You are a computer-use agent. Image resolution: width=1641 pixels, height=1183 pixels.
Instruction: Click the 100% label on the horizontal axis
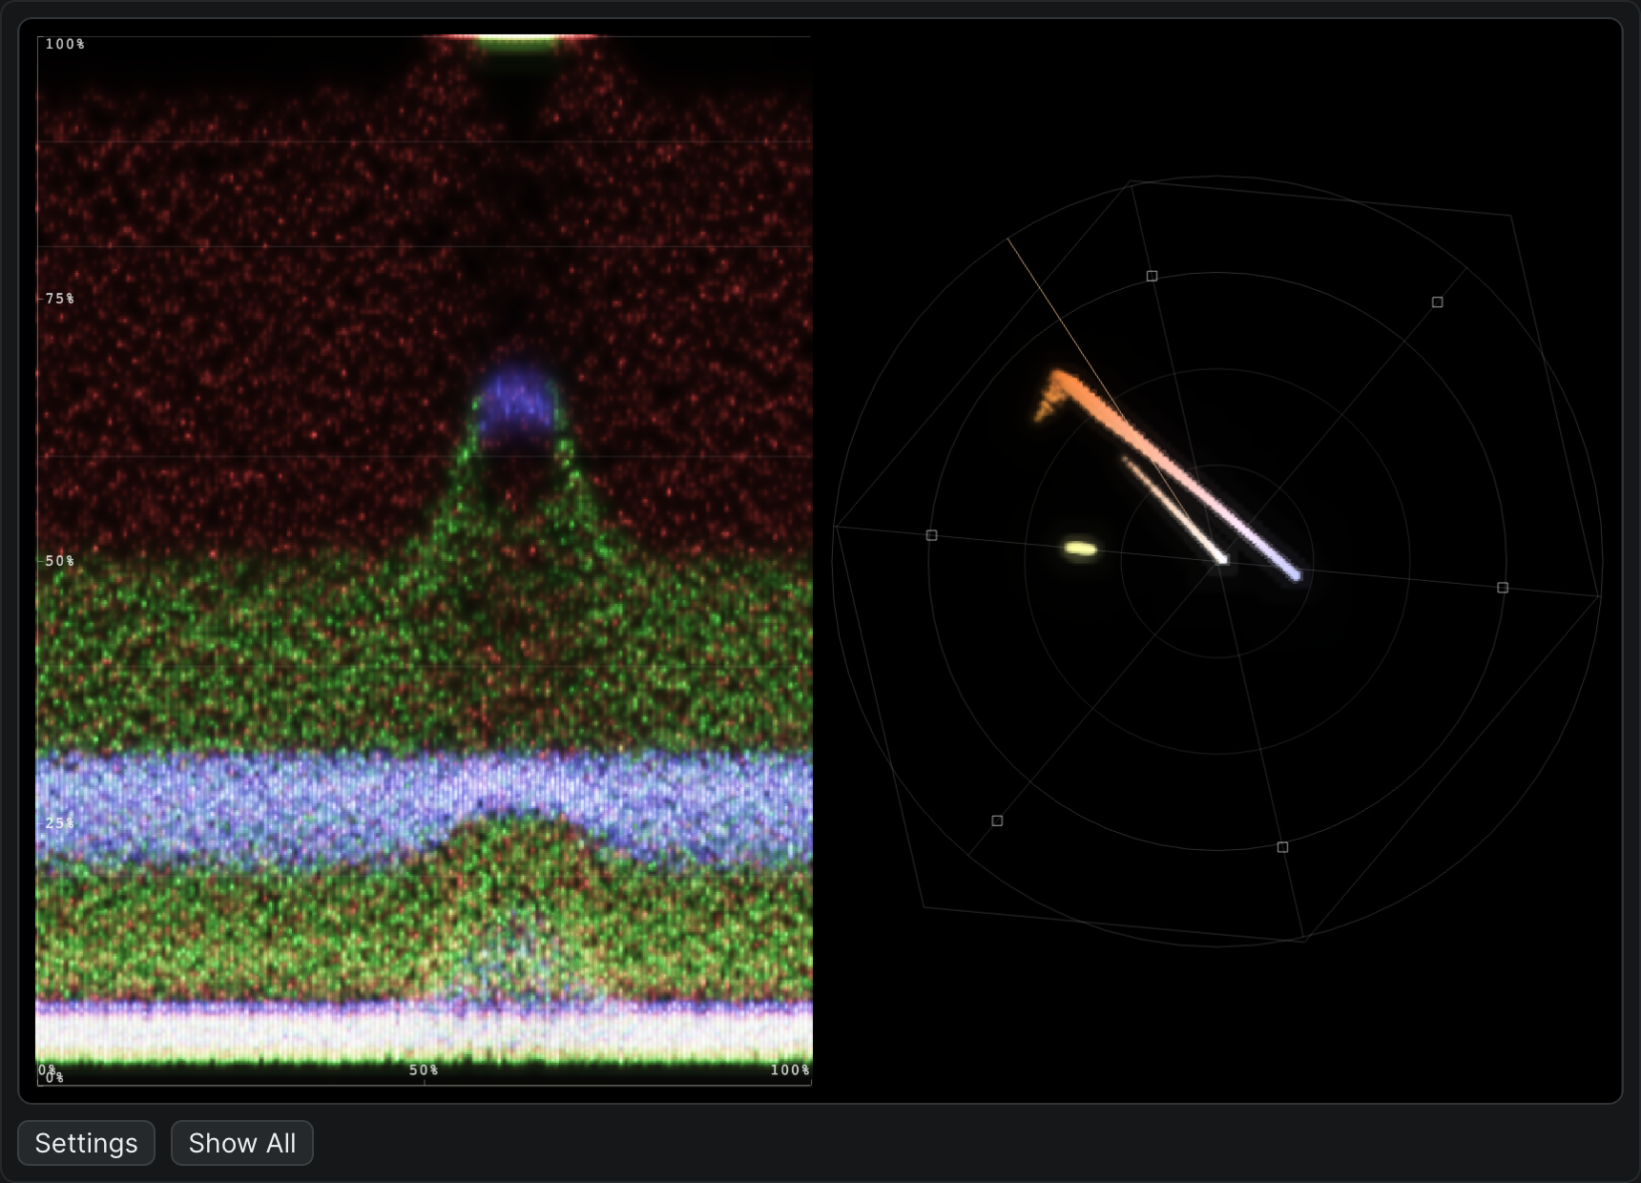[790, 1070]
